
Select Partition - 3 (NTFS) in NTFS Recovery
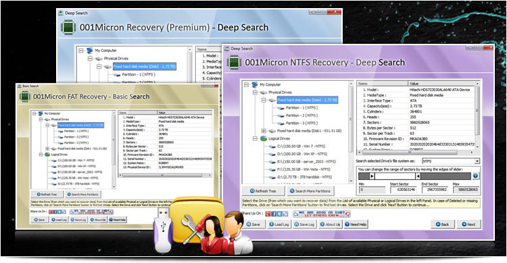[x=301, y=123]
